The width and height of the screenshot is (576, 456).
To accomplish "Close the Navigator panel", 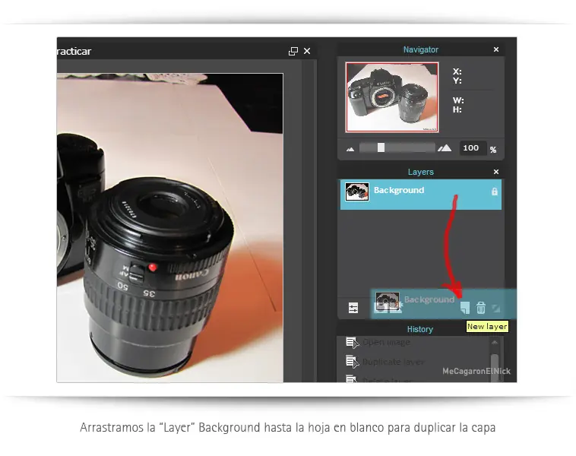I will (496, 49).
